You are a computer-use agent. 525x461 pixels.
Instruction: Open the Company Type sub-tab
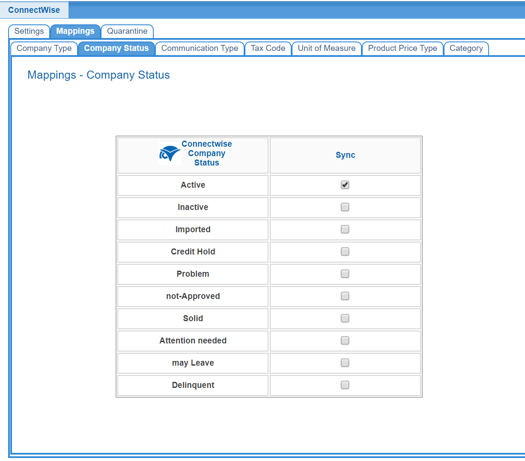click(x=44, y=48)
